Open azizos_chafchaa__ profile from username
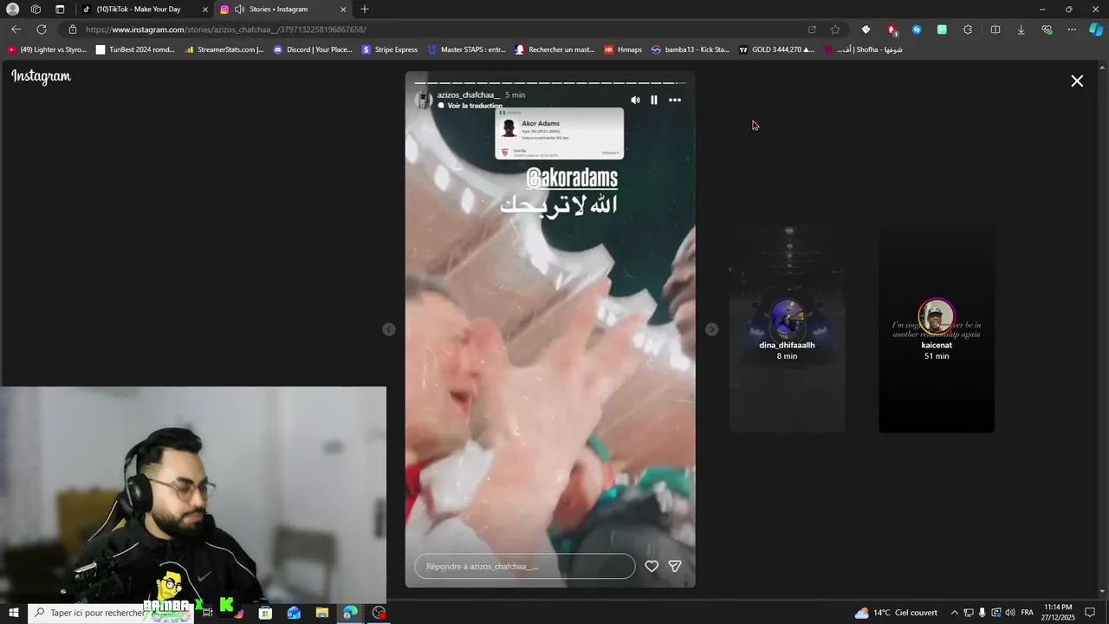The image size is (1109, 624). coord(469,95)
